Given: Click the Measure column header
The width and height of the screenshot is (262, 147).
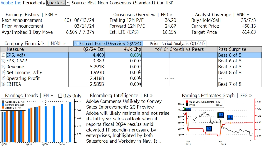Looking at the screenshot, I should pyautogui.click(x=37, y=49).
